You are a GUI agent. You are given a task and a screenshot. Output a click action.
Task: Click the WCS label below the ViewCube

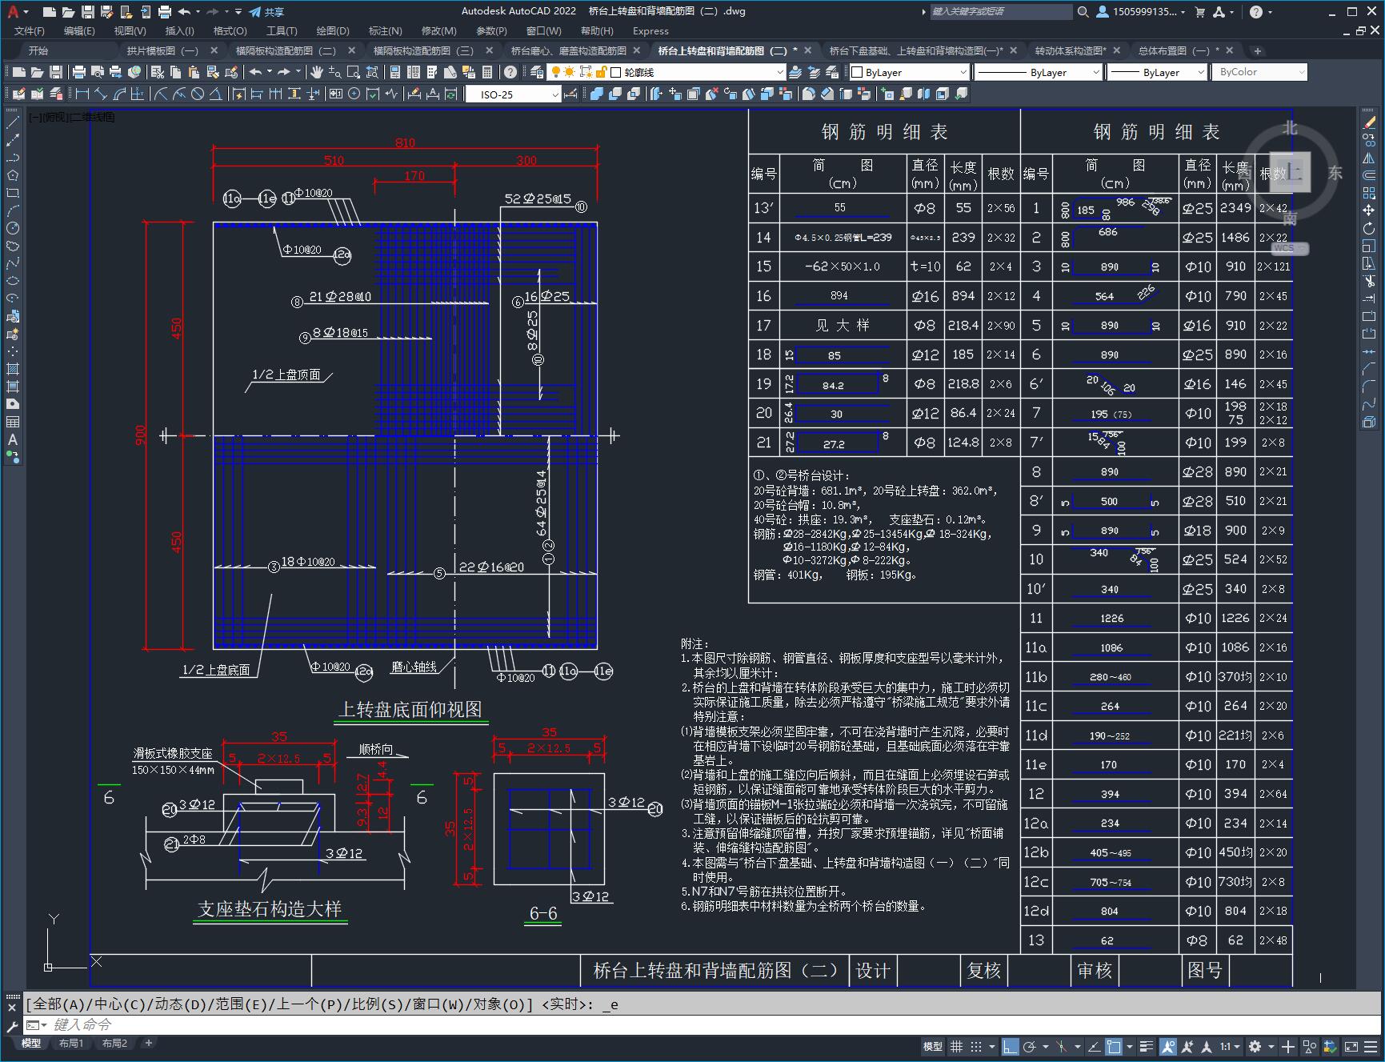[x=1289, y=248]
